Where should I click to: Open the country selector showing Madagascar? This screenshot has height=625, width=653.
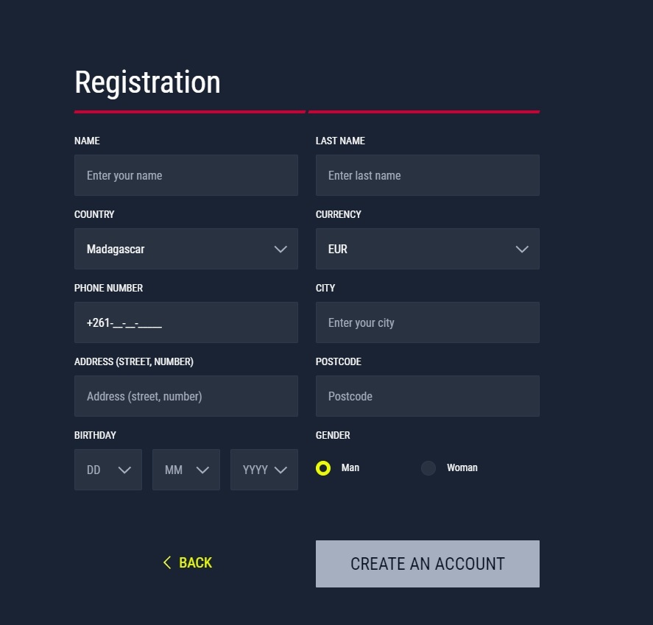point(186,249)
